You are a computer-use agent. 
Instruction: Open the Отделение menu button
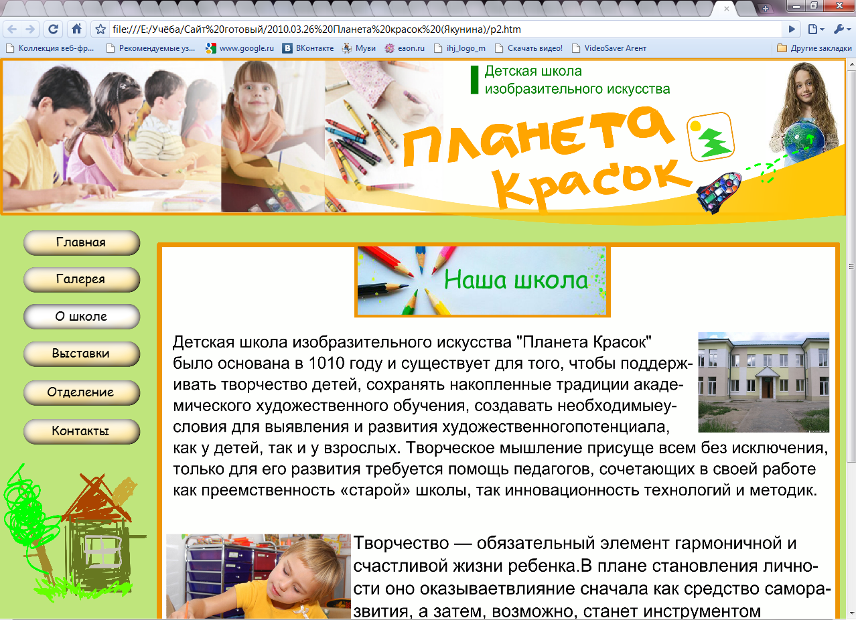point(81,392)
